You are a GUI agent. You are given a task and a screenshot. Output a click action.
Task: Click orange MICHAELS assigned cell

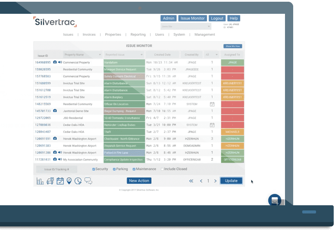pos(232,132)
